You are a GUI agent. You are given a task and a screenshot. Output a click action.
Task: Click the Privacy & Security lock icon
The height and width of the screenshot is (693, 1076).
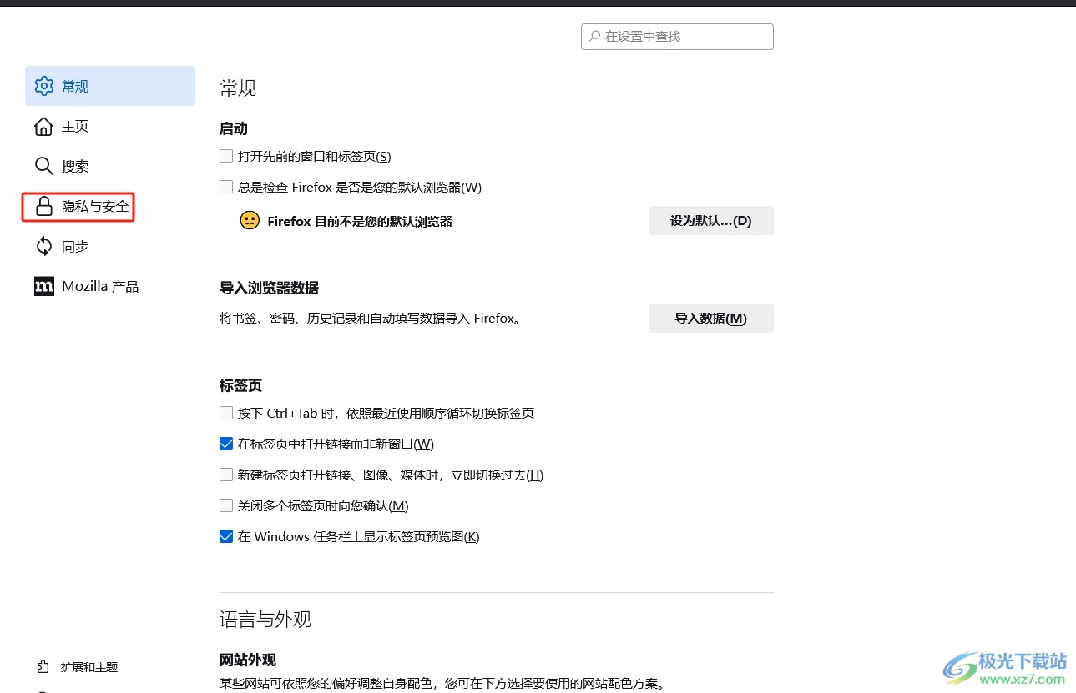click(43, 206)
